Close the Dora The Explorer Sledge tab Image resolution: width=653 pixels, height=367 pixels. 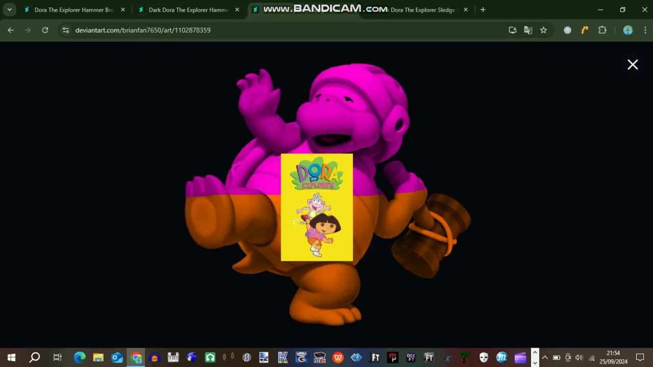pyautogui.click(x=465, y=10)
